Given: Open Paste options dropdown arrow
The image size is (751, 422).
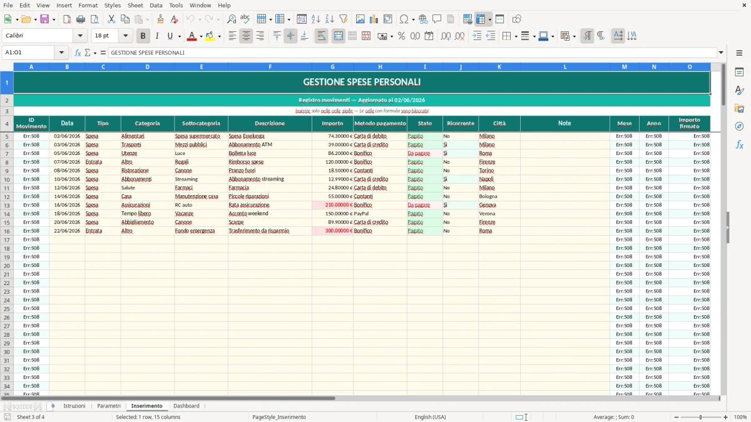Looking at the screenshot, I should tap(148, 19).
